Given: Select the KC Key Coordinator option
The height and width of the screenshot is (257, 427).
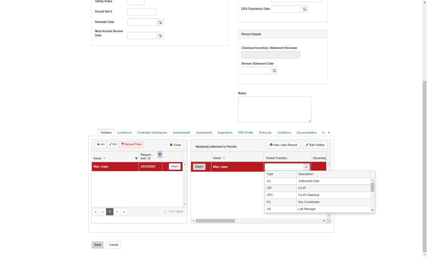Looking at the screenshot, I should [x=318, y=202].
